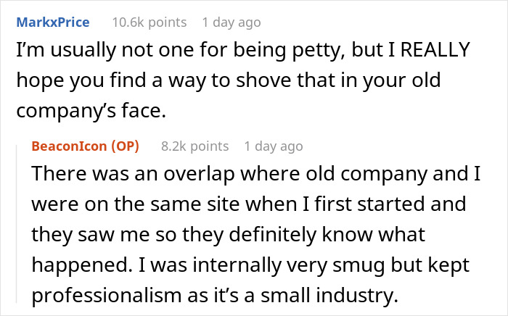The image size is (508, 316).
Task: Click the text 'There was an overlap'
Action: (x=105, y=177)
